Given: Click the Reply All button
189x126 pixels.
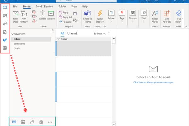Looking at the screenshot, I should [x=65, y=17].
